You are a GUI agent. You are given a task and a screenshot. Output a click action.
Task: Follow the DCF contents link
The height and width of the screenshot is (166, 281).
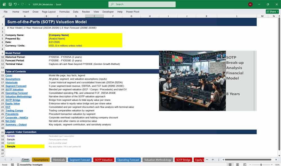[x=8, y=107]
